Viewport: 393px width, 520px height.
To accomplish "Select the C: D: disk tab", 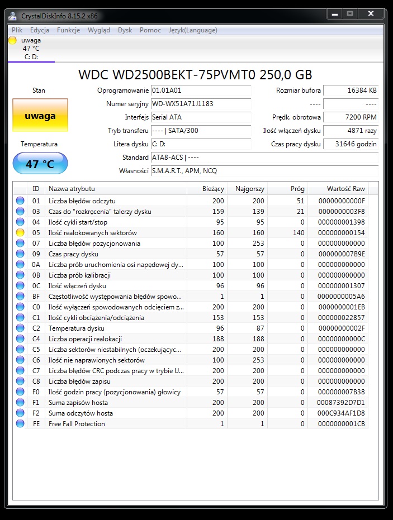I will pos(31,56).
